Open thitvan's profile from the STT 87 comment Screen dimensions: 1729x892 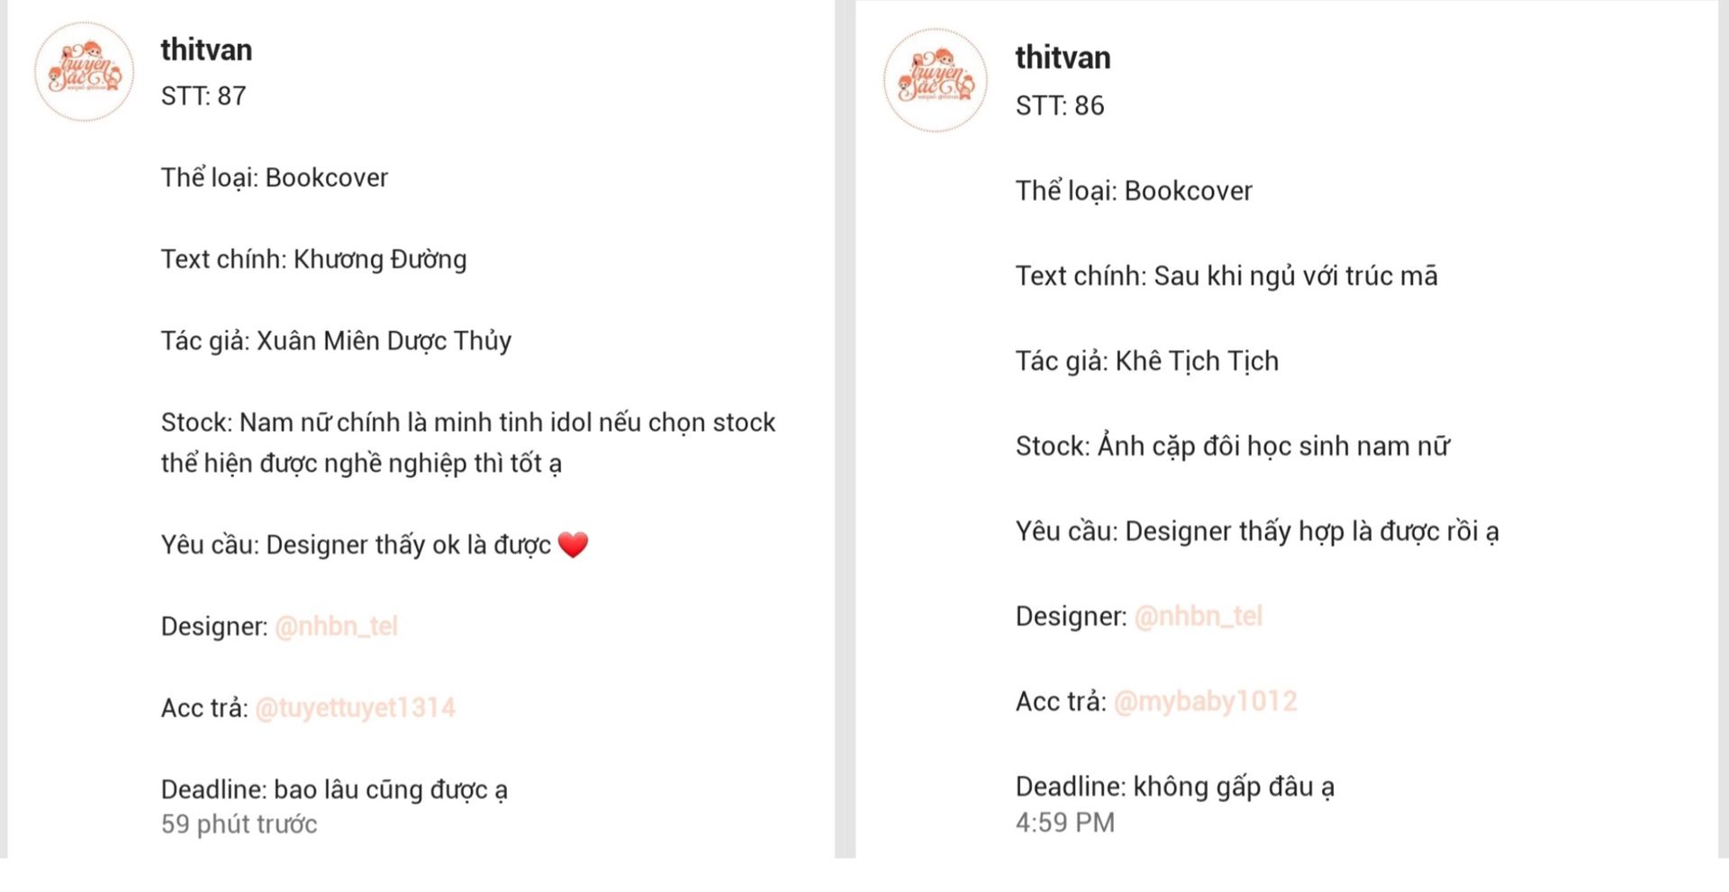206,50
